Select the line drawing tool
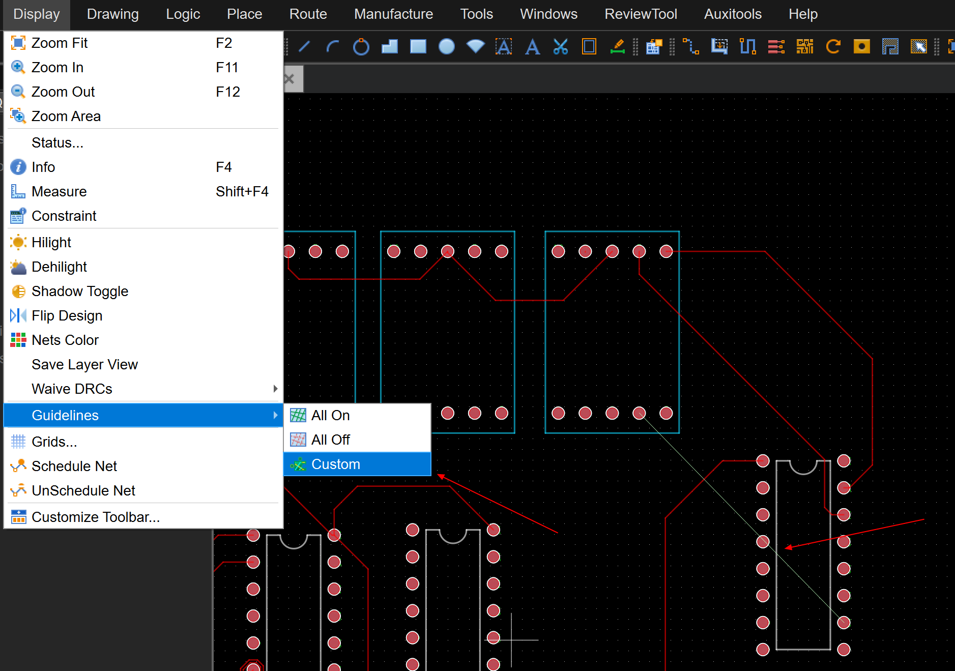Screen dimensions: 955x671 (304, 47)
